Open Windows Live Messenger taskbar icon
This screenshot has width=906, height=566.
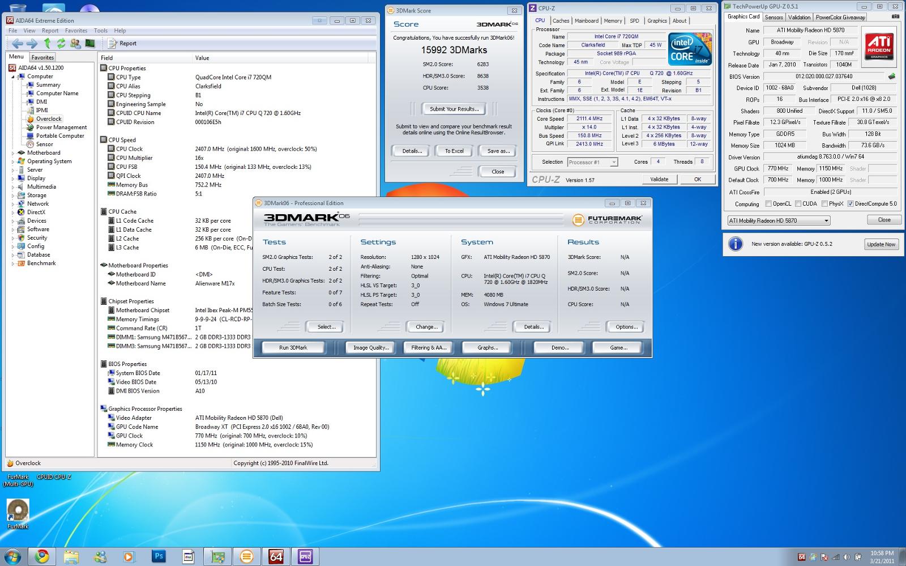point(100,556)
